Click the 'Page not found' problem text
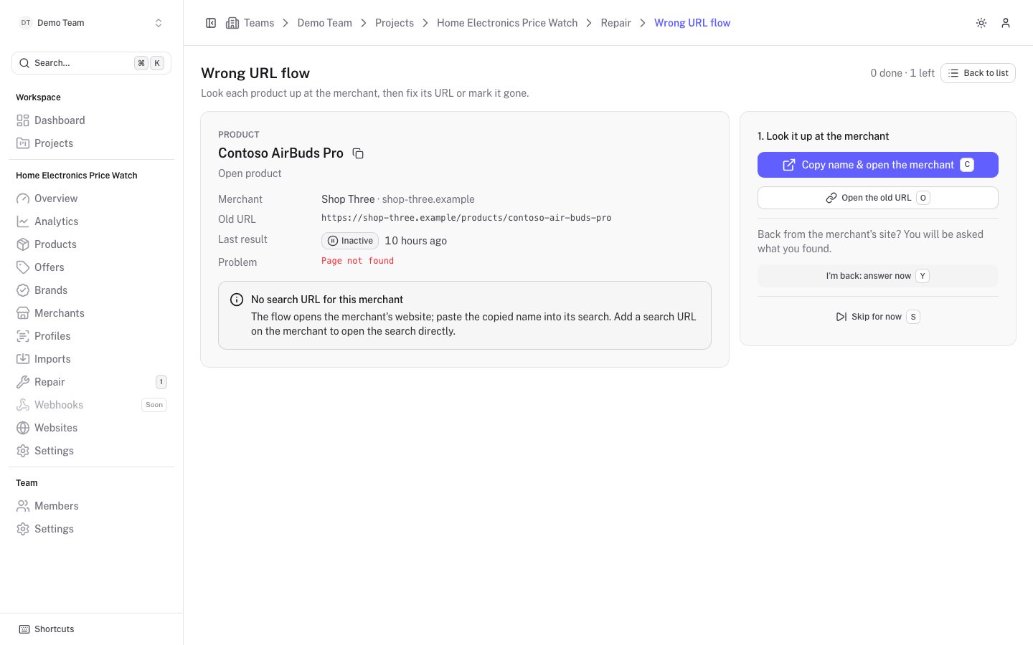Image resolution: width=1033 pixels, height=645 pixels. [357, 261]
